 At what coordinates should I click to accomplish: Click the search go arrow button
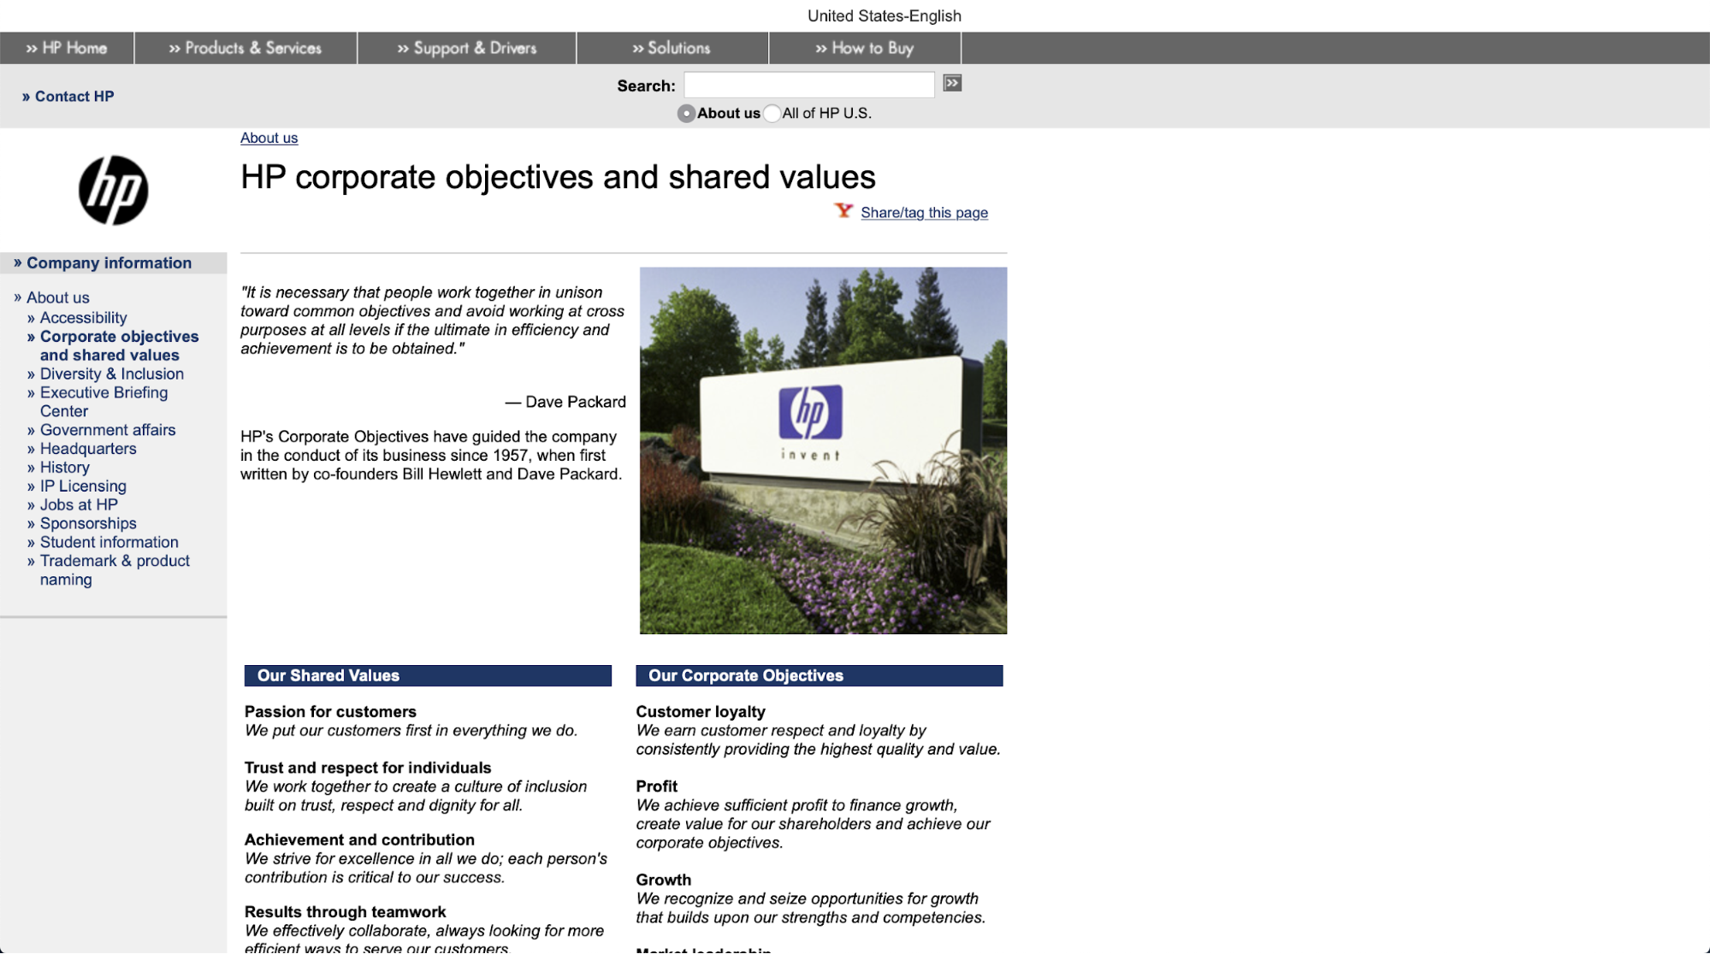pos(952,83)
